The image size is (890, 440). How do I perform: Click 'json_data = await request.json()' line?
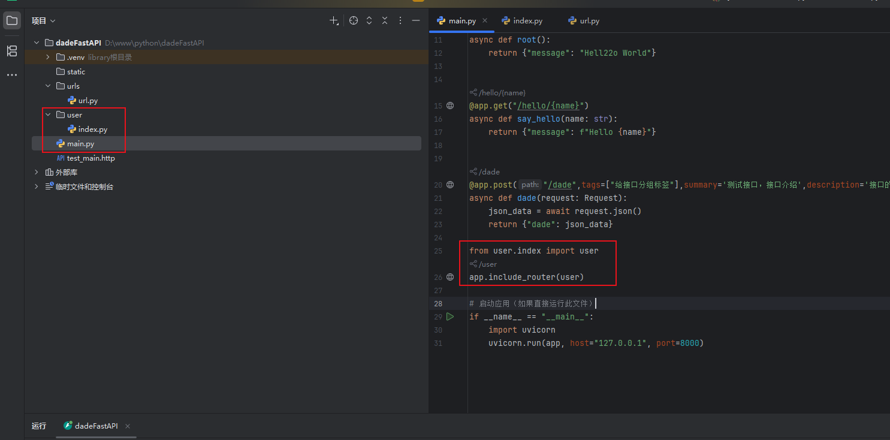pos(565,211)
